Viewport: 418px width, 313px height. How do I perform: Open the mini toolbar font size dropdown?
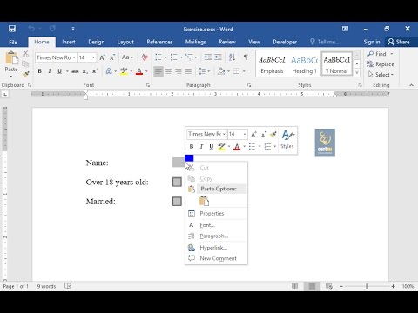click(x=245, y=134)
